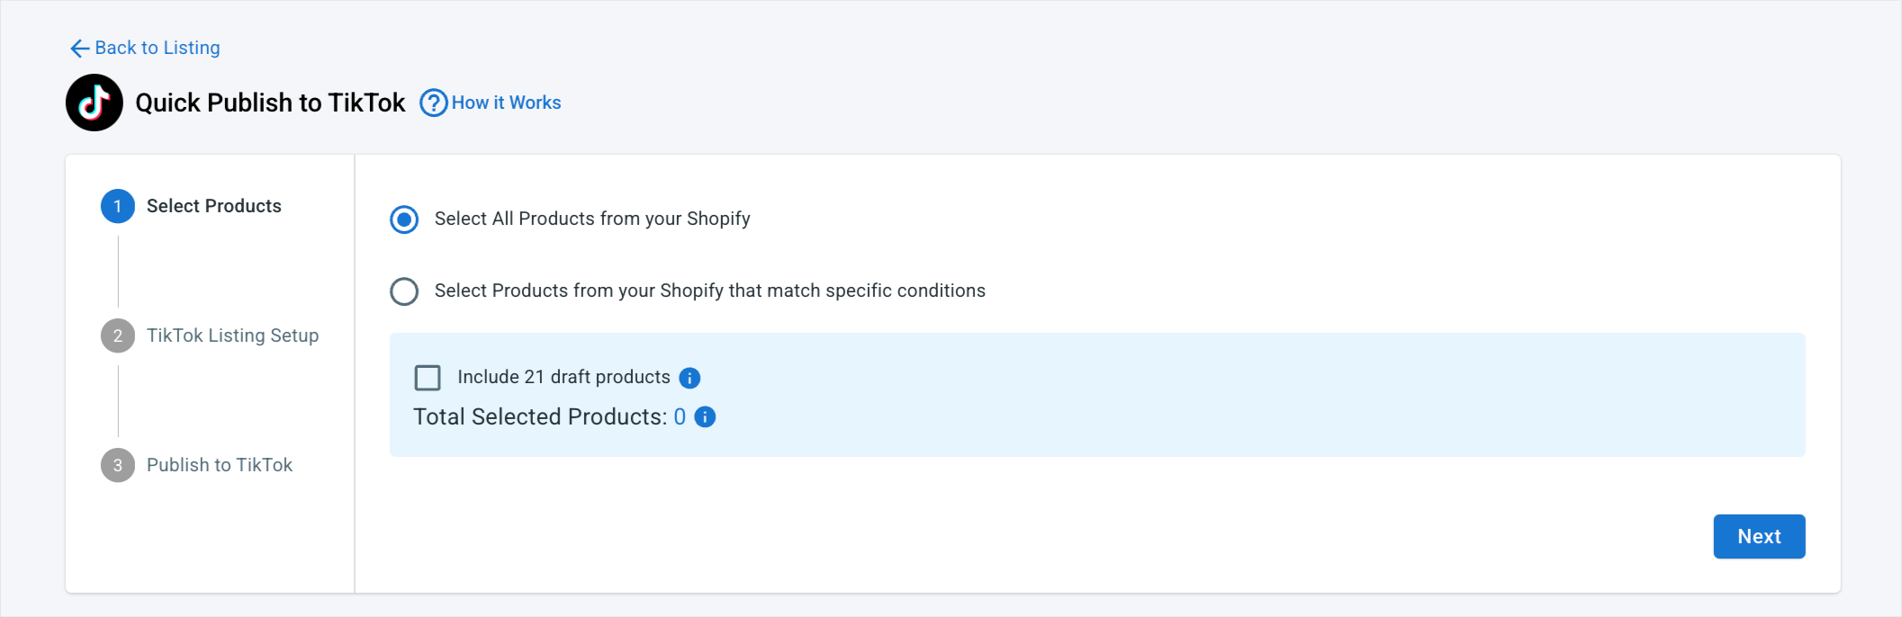Click the Include 21 draft products label text
This screenshot has height=617, width=1902.
click(563, 377)
